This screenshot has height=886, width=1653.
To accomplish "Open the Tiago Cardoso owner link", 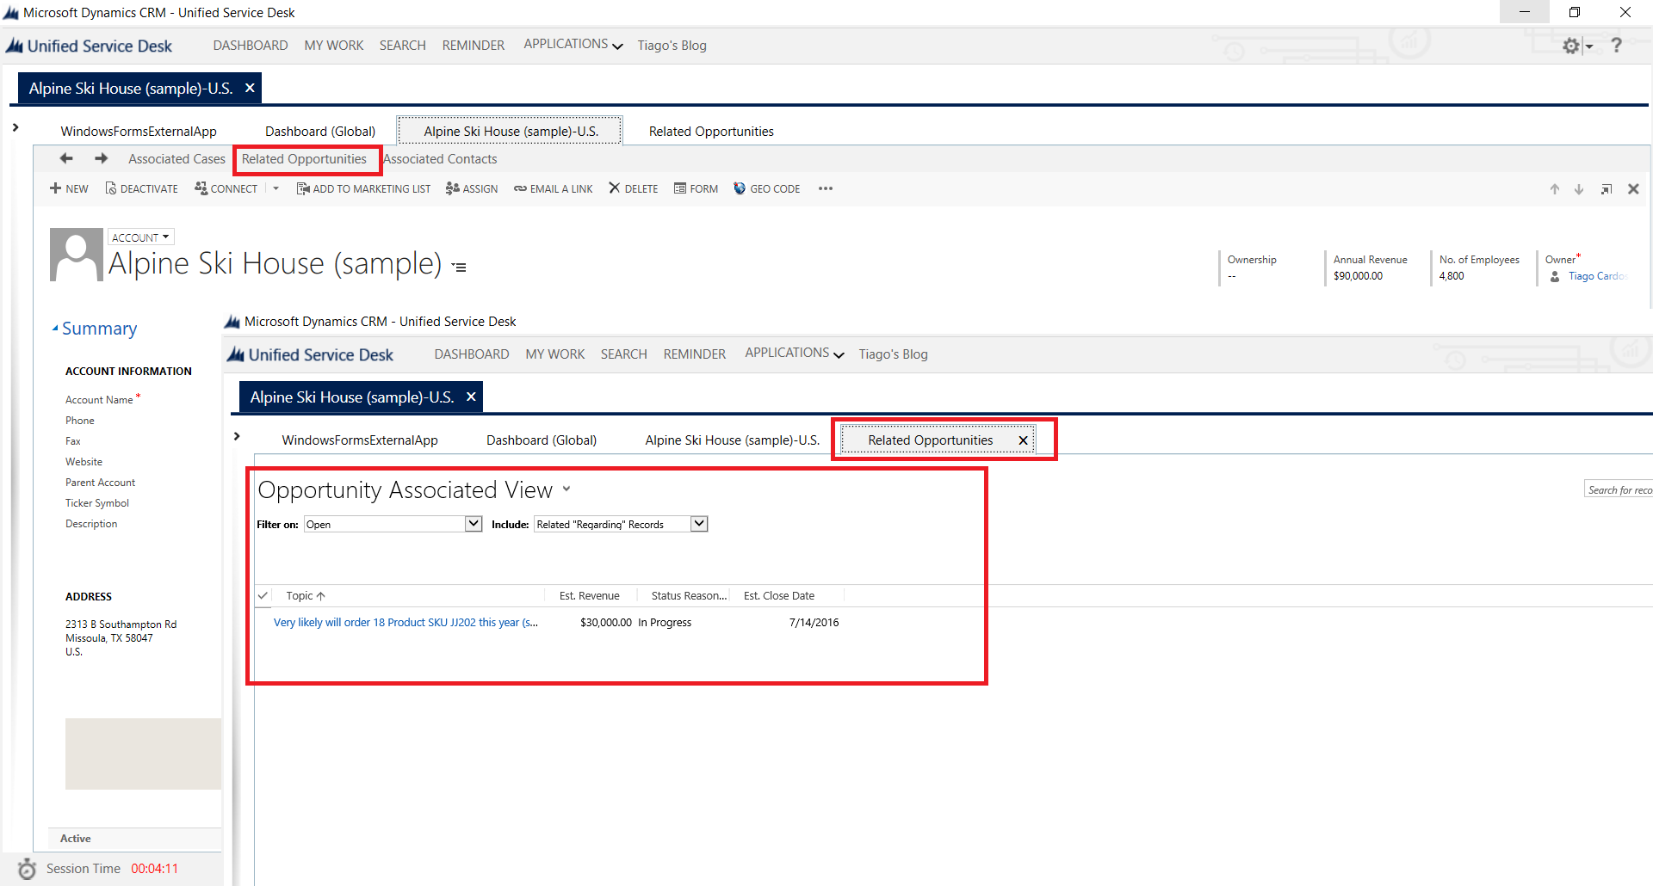I will click(x=1595, y=276).
